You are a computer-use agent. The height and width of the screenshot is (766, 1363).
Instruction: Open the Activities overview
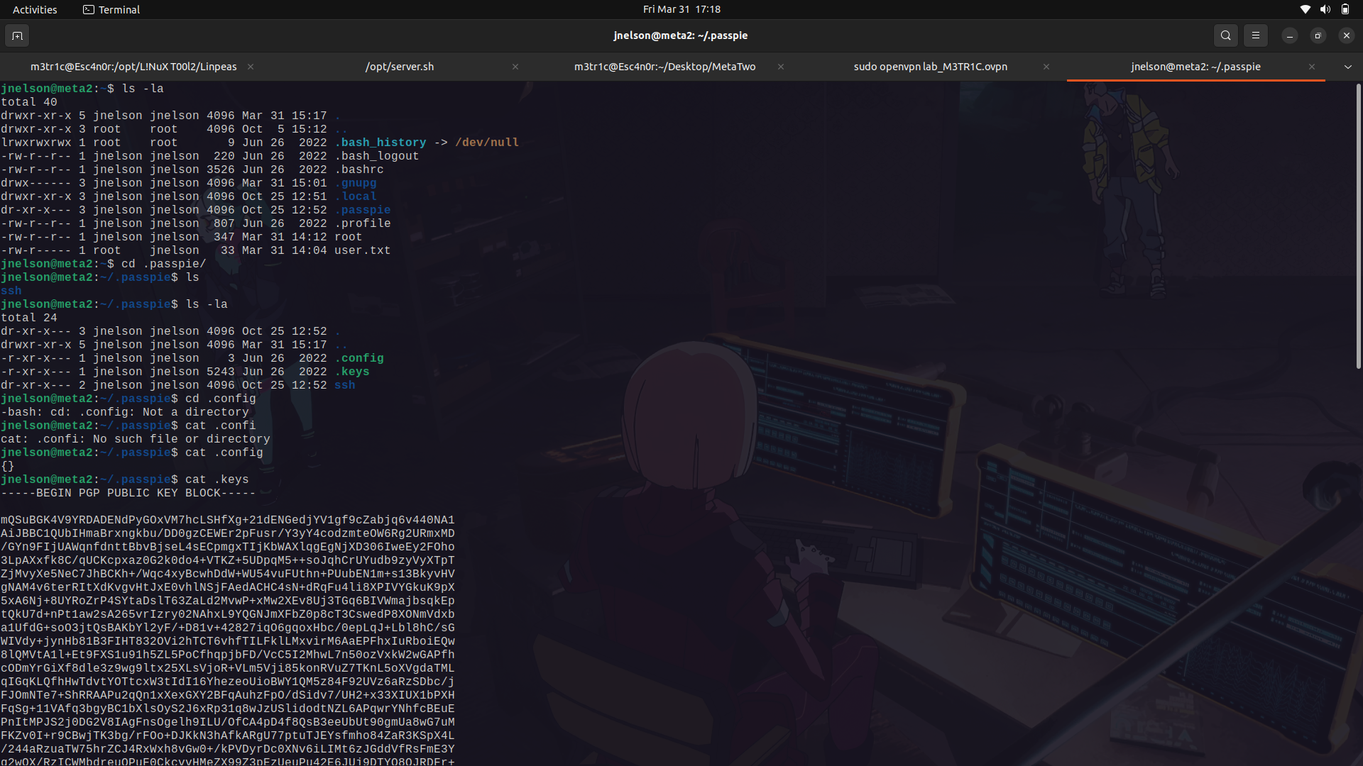pos(35,9)
